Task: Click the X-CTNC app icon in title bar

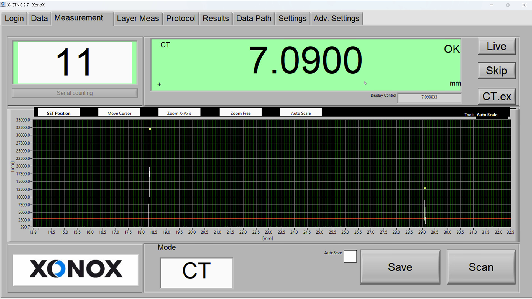Action: coord(3,5)
